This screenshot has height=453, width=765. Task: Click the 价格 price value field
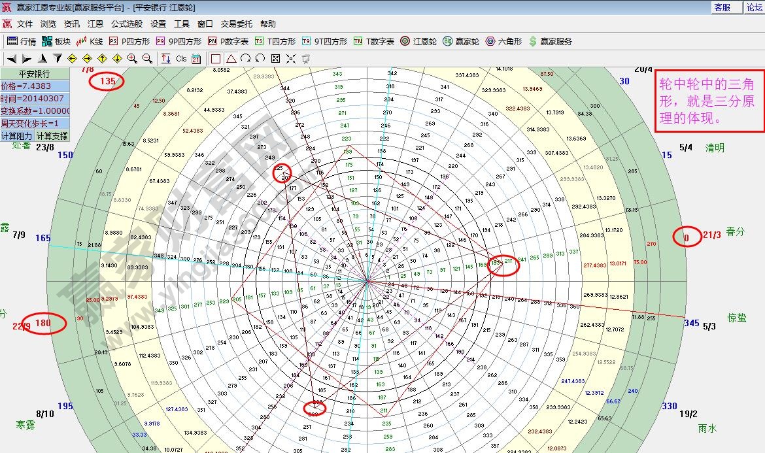coord(34,86)
